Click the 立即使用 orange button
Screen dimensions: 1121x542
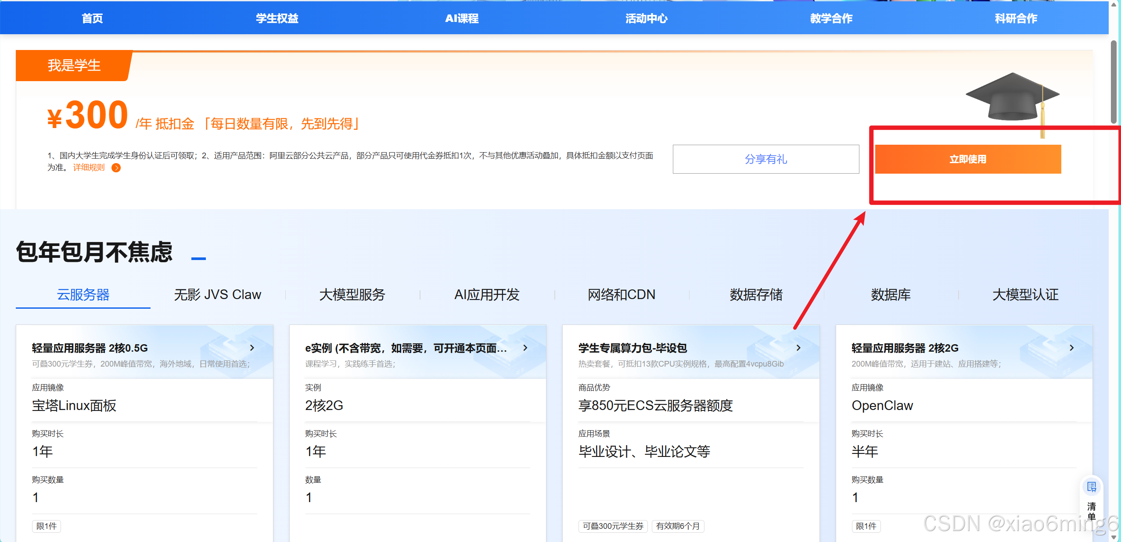(x=968, y=159)
